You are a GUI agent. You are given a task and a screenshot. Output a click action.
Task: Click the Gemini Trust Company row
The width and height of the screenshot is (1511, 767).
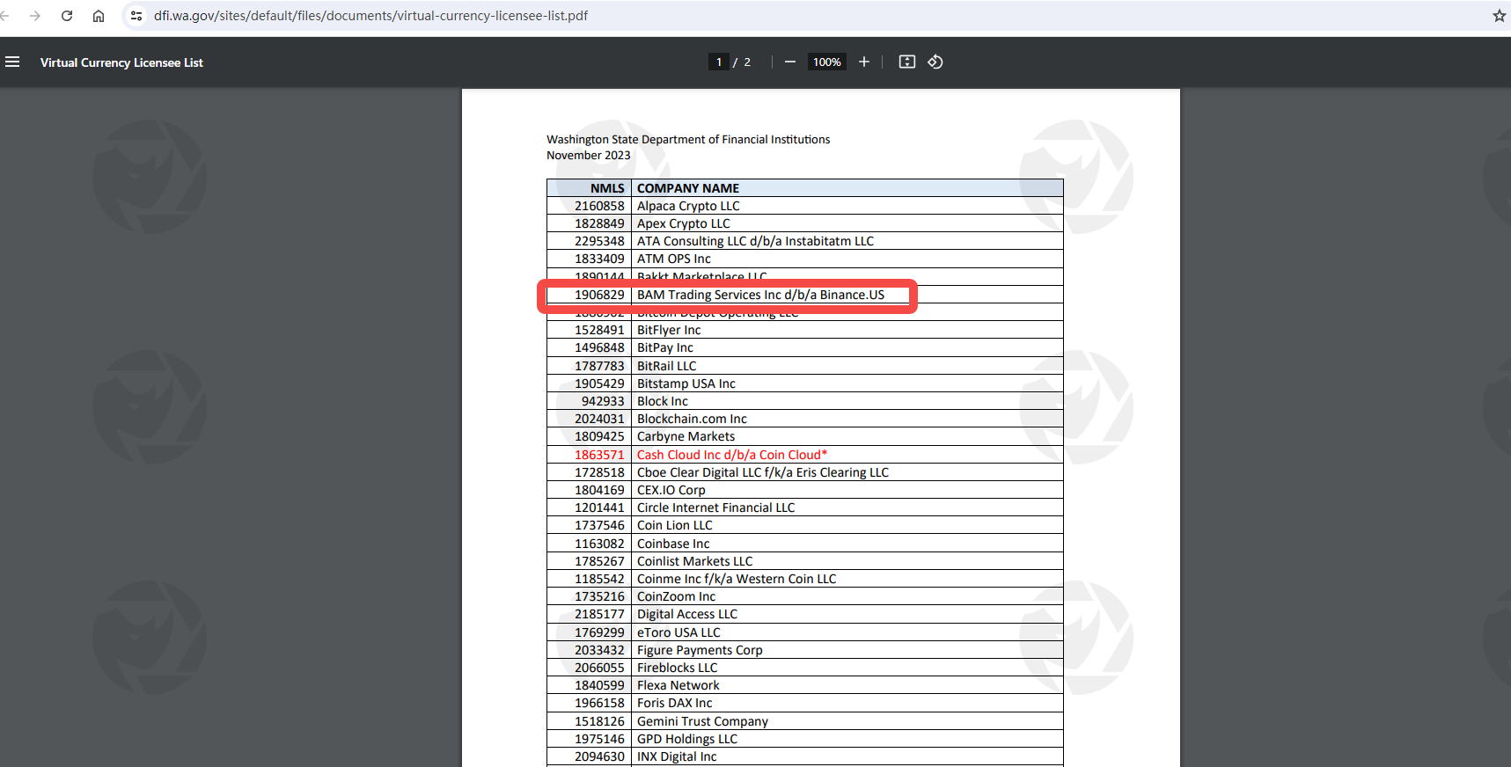[x=702, y=721]
